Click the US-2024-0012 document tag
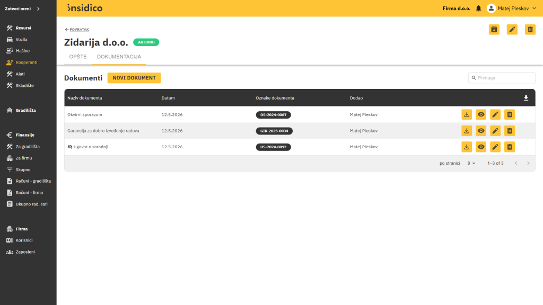 (273, 147)
